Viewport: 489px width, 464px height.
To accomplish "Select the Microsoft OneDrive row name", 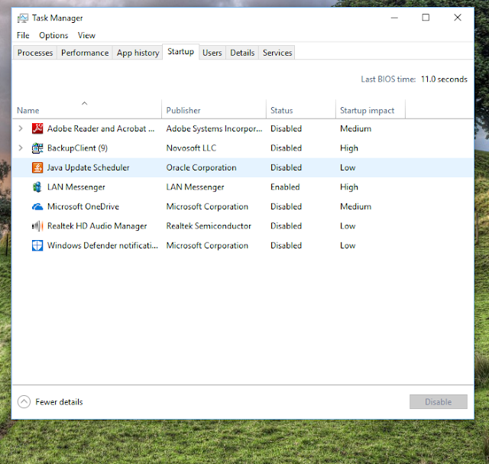I will (x=83, y=206).
